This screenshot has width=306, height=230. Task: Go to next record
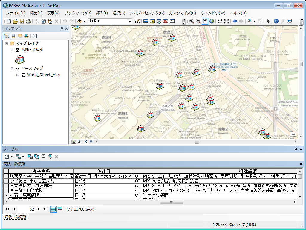coord(39,209)
